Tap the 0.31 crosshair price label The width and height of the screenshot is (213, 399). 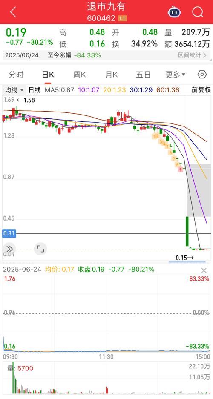(9, 233)
